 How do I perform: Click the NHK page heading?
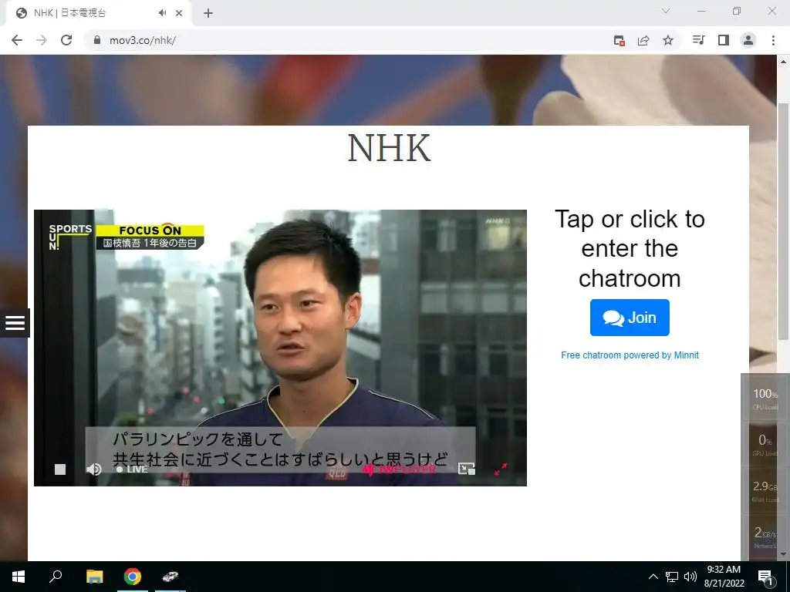click(389, 148)
